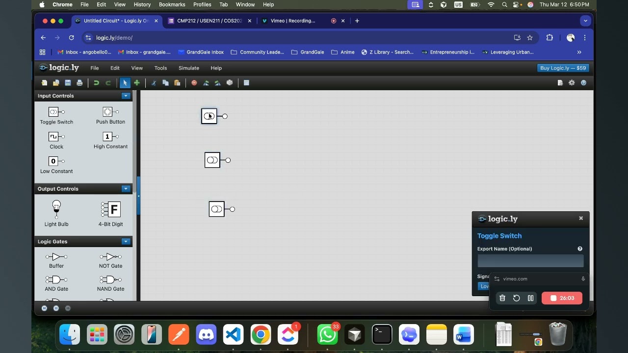
Task: Click the help icon in the logic.ly toolbar
Action: point(583,83)
